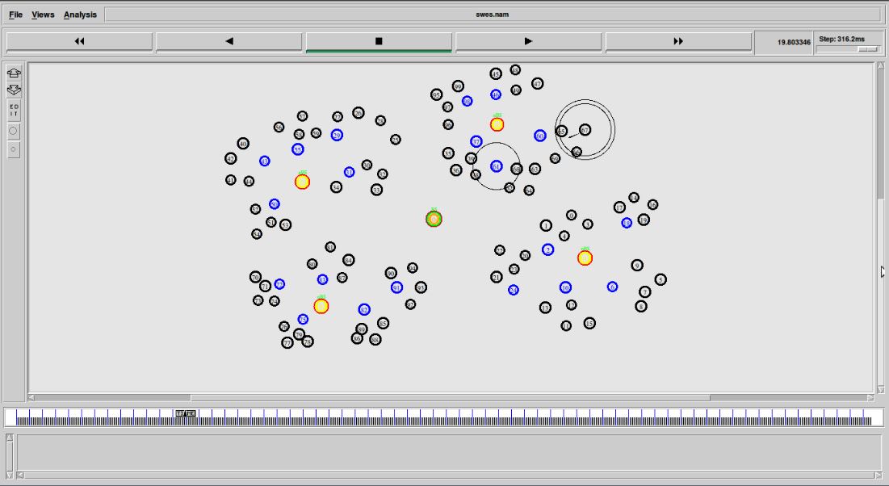Select the green center node 0
Image resolution: width=889 pixels, height=486 pixels.
point(434,219)
